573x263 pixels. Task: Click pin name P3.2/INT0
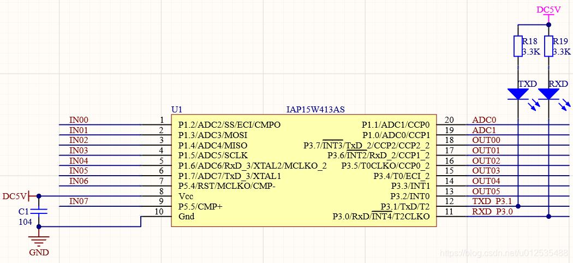coord(410,196)
